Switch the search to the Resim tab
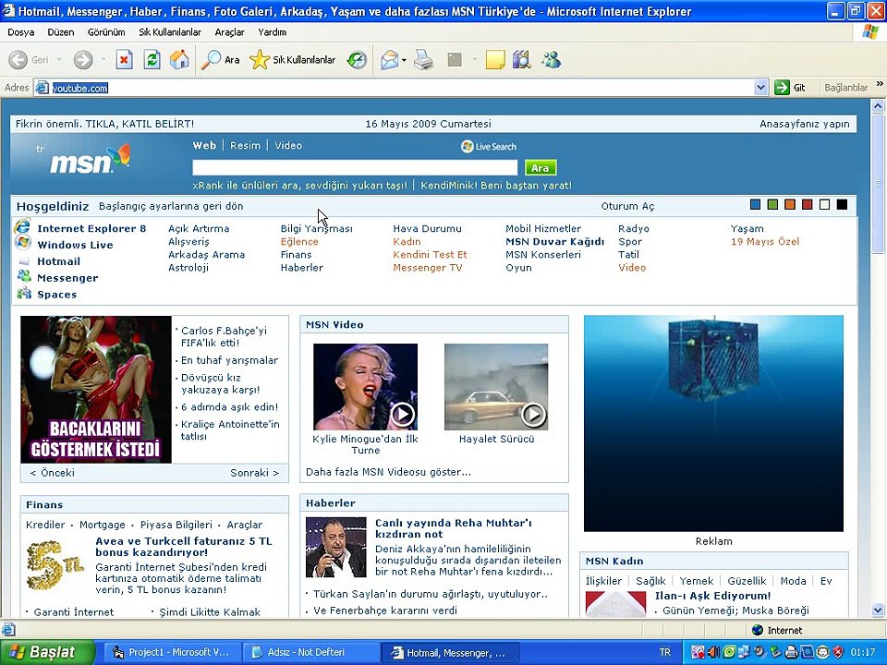The height and width of the screenshot is (665, 887). click(x=245, y=145)
